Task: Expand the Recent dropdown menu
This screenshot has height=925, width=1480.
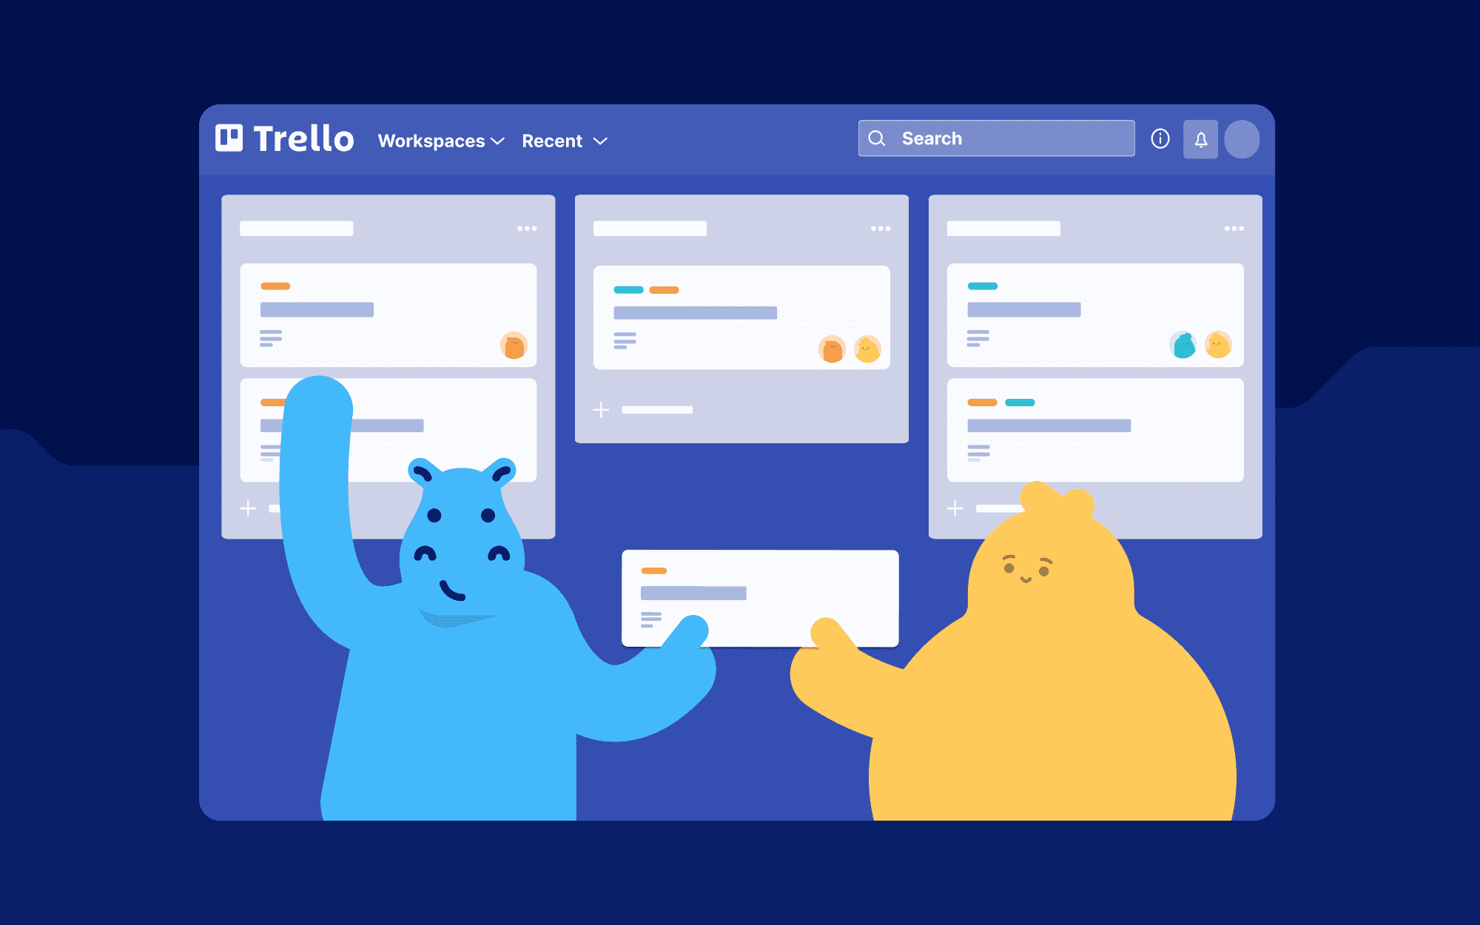Action: click(x=570, y=138)
